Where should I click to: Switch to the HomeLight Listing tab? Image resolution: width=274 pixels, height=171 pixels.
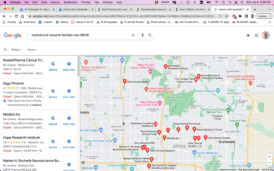click(x=76, y=10)
